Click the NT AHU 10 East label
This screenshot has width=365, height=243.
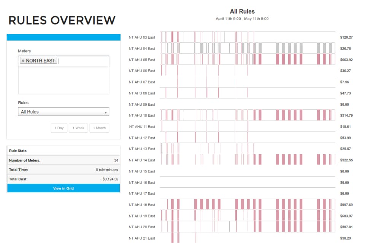coord(142,116)
